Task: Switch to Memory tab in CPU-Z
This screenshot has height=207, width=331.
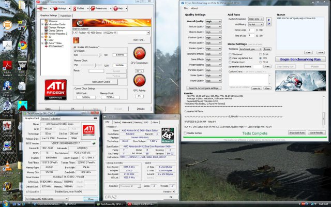Action: point(138,123)
